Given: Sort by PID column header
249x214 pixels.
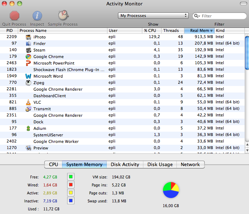Looking at the screenshot, I should click(x=9, y=30).
